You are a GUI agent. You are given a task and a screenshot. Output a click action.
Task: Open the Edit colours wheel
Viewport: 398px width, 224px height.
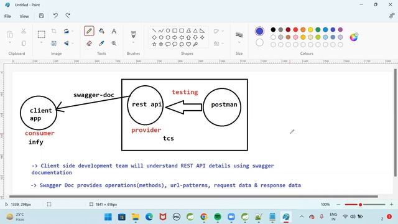point(354,37)
